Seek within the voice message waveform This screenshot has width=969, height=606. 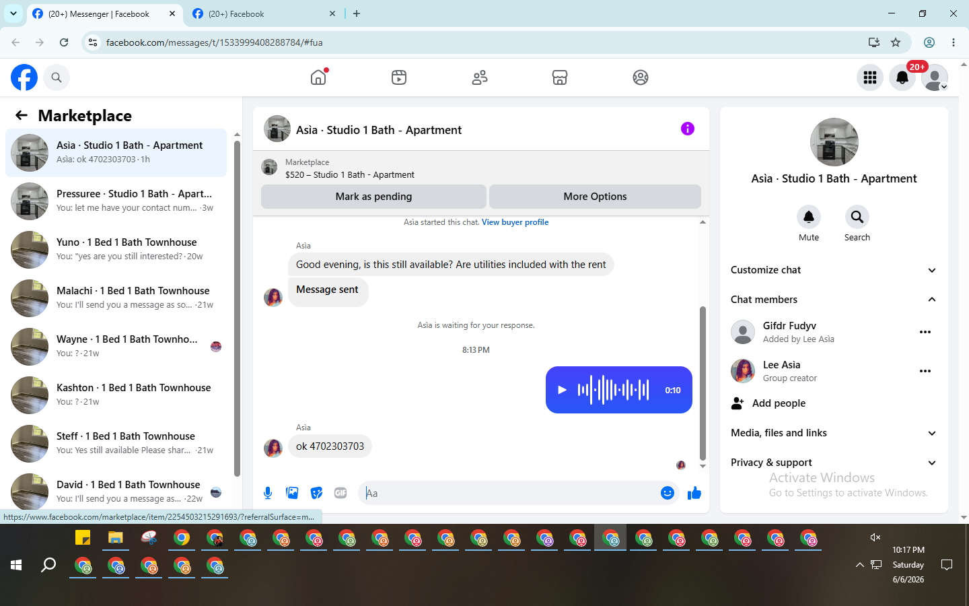click(x=613, y=390)
